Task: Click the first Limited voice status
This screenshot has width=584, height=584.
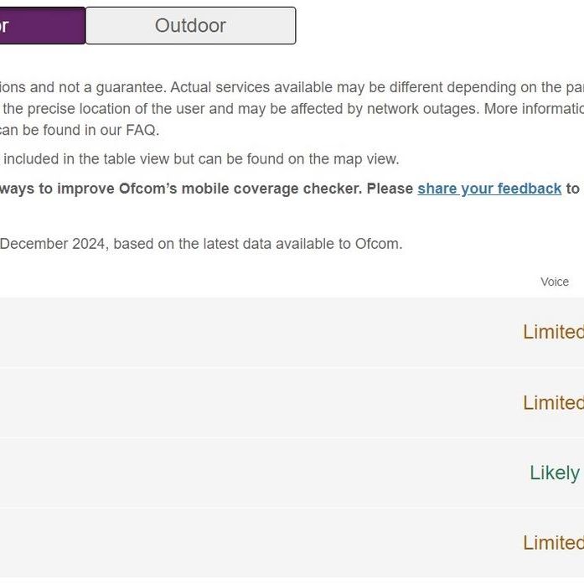Action: [553, 332]
